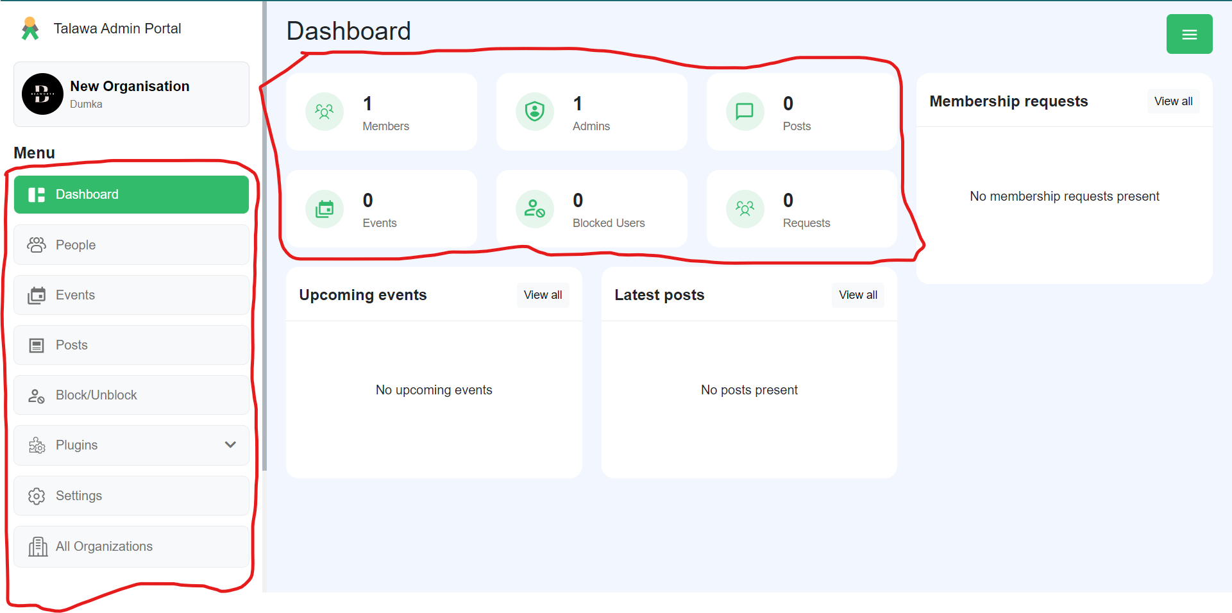Select the People icon in the sidebar
This screenshot has height=613, width=1232.
37,244
